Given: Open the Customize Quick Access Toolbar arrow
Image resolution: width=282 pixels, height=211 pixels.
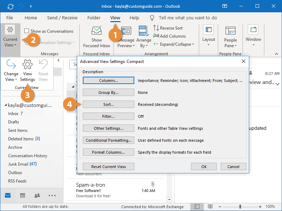Looking at the screenshot, I should [31, 6].
